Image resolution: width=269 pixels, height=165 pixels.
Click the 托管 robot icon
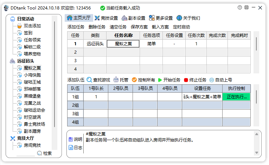click(x=116, y=80)
